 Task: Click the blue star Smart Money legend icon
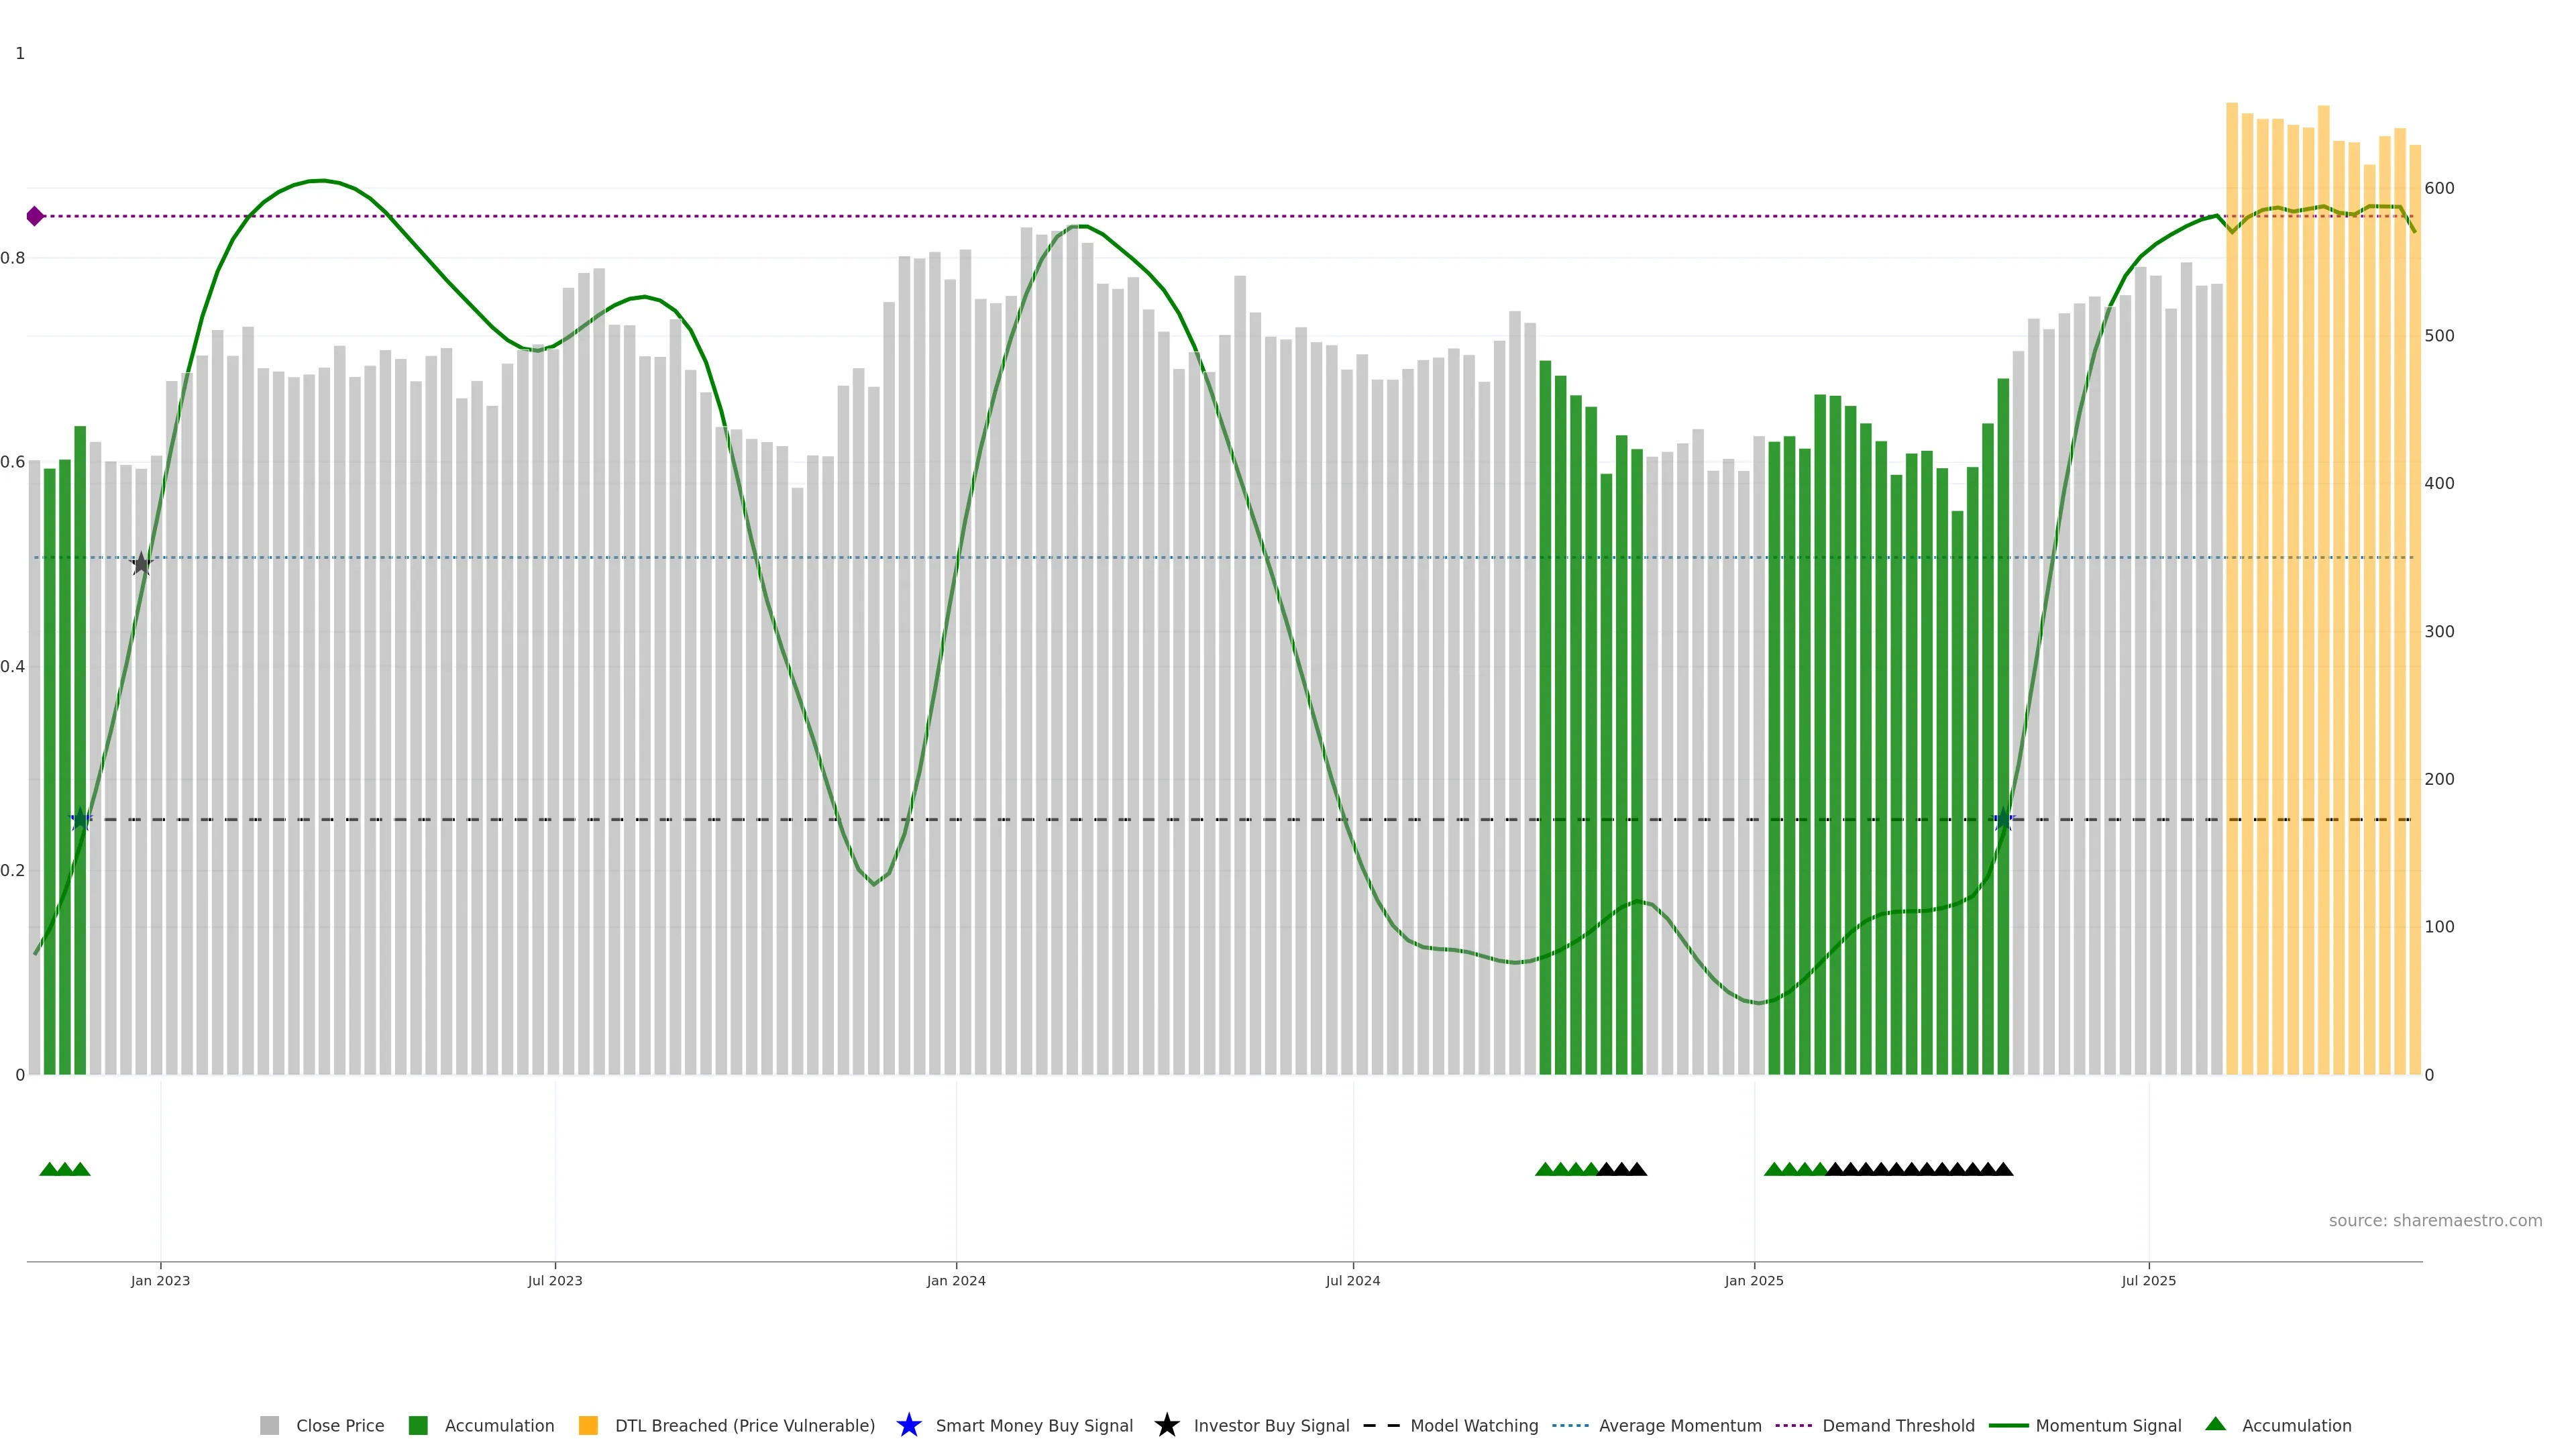point(908,1425)
